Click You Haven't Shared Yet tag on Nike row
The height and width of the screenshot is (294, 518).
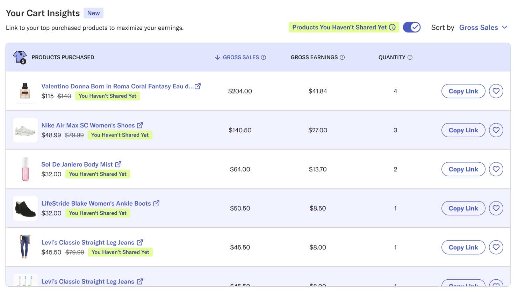[120, 135]
